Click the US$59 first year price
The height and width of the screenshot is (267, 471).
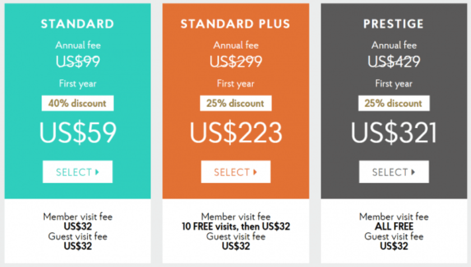78,132
